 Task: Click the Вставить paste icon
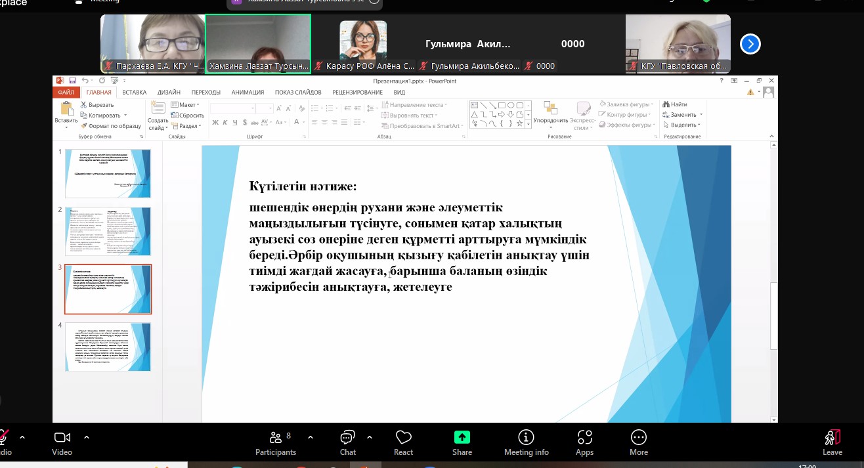66,109
